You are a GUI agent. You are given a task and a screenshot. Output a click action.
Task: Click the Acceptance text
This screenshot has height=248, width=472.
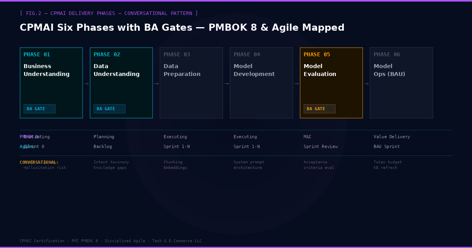point(315,162)
